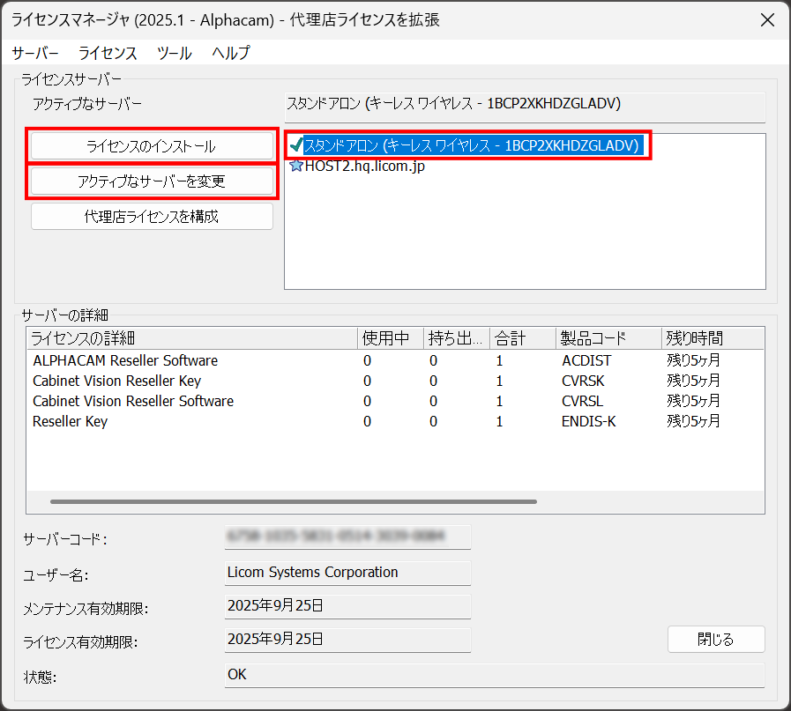791x711 pixels.
Task: Click the メンテナンス有効期限 date field
Action: [347, 606]
